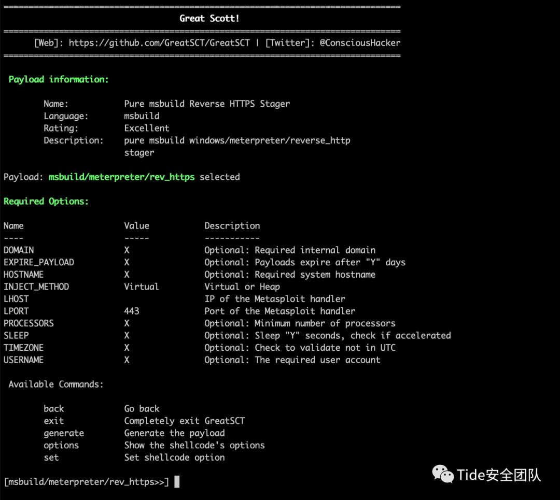
Task: Click the 'Tide安全团队' watermark text
Action: coord(499,475)
